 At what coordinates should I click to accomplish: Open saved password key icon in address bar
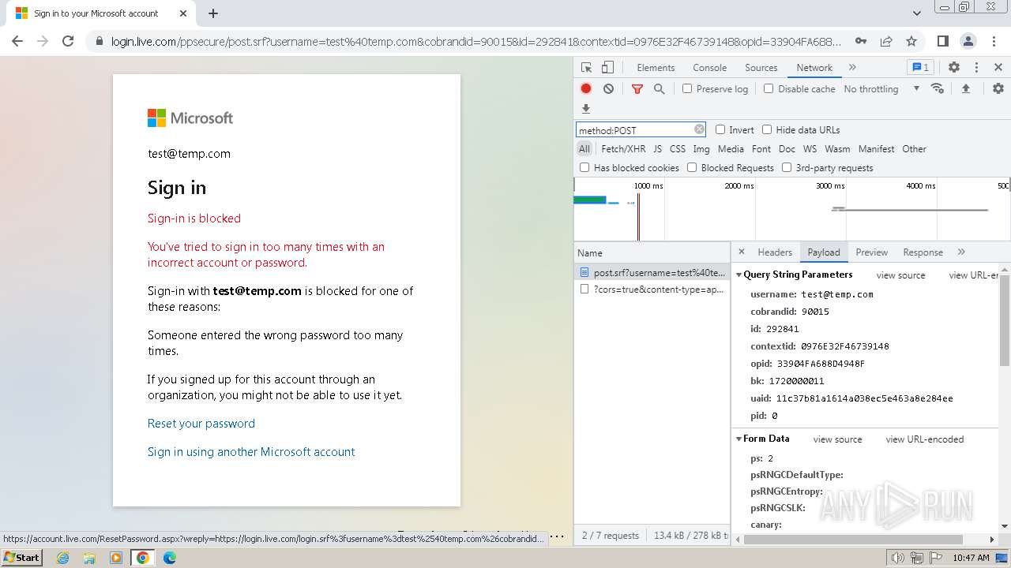tap(861, 41)
